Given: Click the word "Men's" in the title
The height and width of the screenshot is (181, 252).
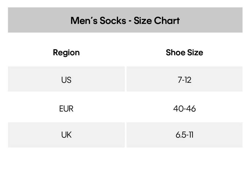Looking at the screenshot, I should (x=83, y=20).
